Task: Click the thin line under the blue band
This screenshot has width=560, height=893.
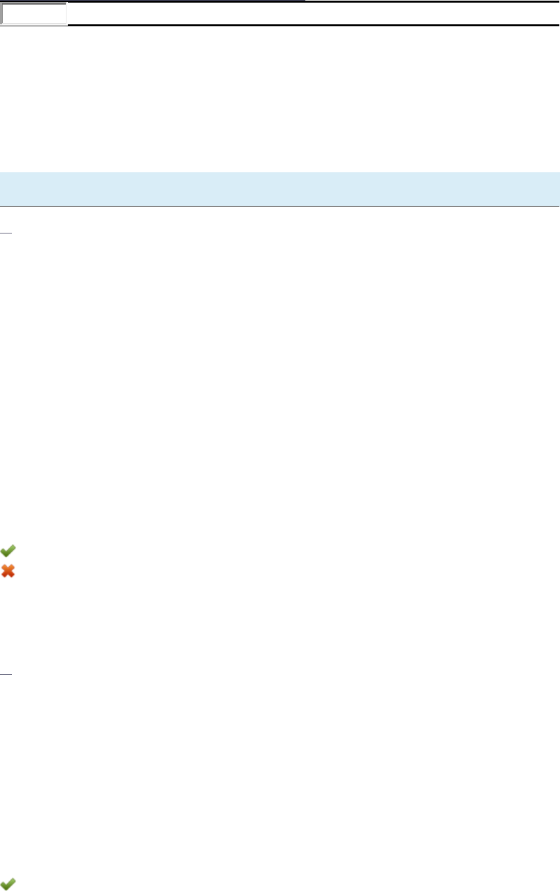Action: [280, 206]
